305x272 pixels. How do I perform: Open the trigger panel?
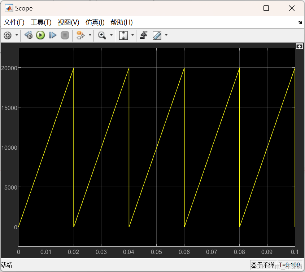tap(143, 35)
